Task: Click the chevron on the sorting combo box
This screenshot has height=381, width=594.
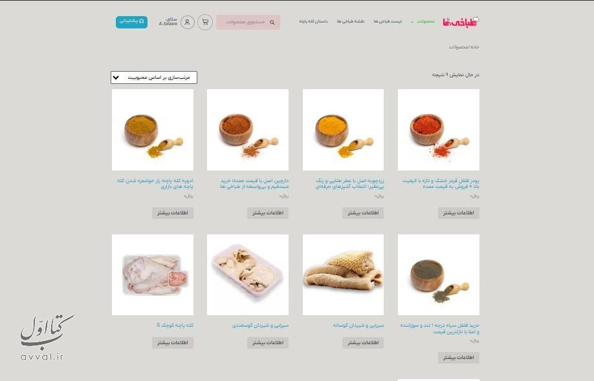Action: (116, 77)
